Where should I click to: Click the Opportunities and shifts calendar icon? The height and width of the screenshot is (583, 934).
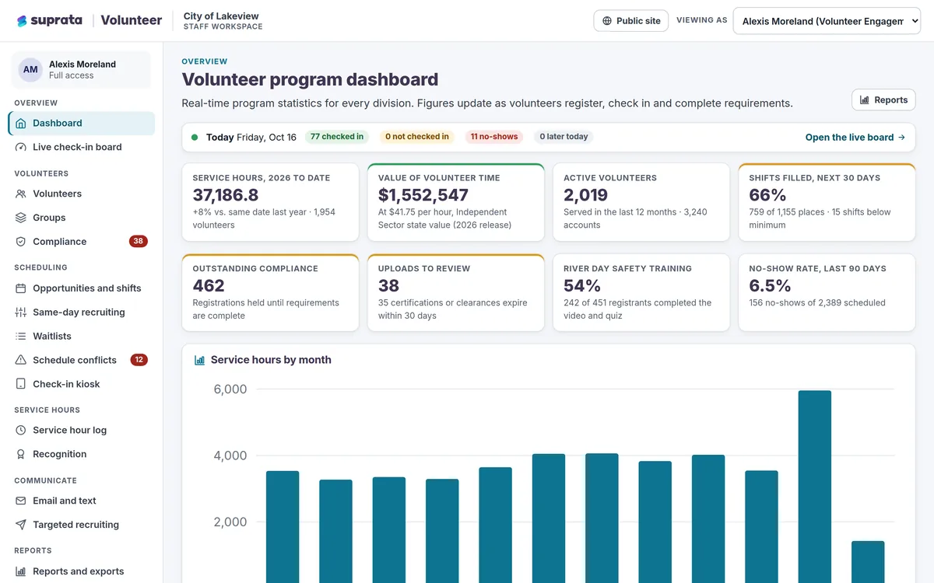click(21, 288)
